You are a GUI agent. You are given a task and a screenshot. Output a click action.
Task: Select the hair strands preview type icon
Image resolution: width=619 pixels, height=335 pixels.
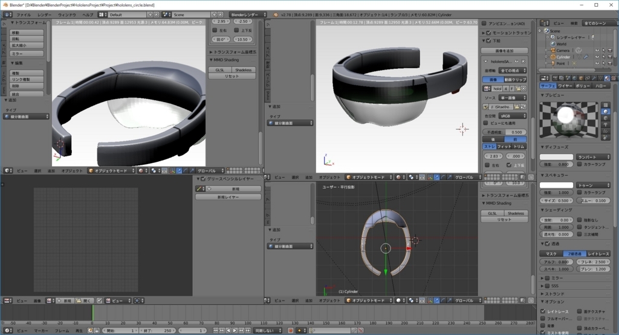click(606, 131)
